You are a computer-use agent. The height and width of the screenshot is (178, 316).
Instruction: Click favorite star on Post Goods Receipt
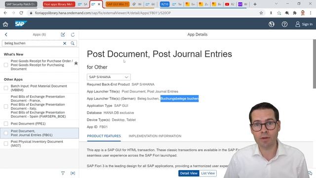pyautogui.click(x=76, y=63)
